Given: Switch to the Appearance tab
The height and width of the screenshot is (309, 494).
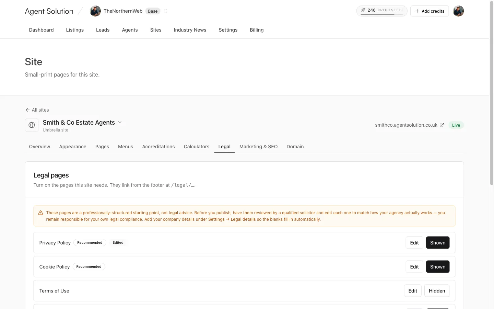Looking at the screenshot, I should point(73,147).
